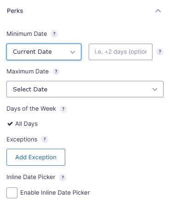Focus the '+2 days' date modifier field
Screen dimensions: 170x202
pyautogui.click(x=120, y=52)
